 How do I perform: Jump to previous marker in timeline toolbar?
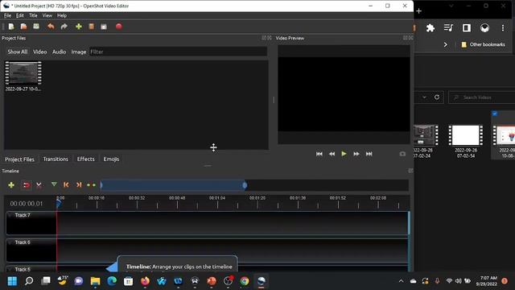pos(66,185)
